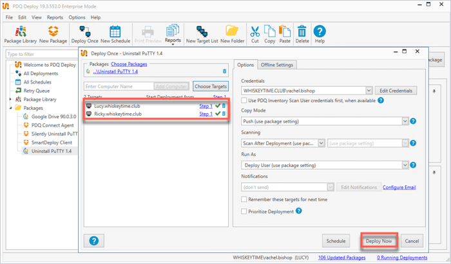Click the Enter Computer Name field

pyautogui.click(x=119, y=86)
